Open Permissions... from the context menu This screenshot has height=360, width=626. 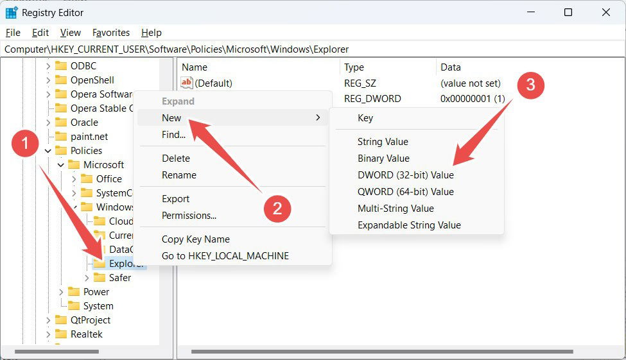(232, 216)
